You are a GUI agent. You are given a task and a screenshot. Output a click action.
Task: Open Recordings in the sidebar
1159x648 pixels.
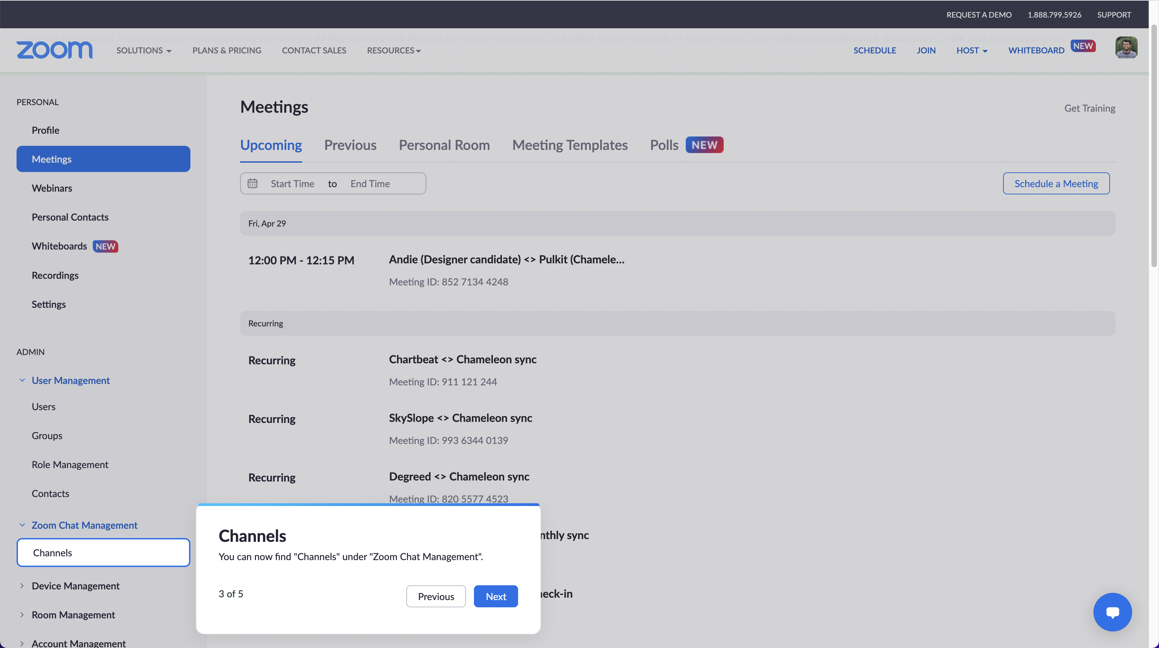click(55, 275)
